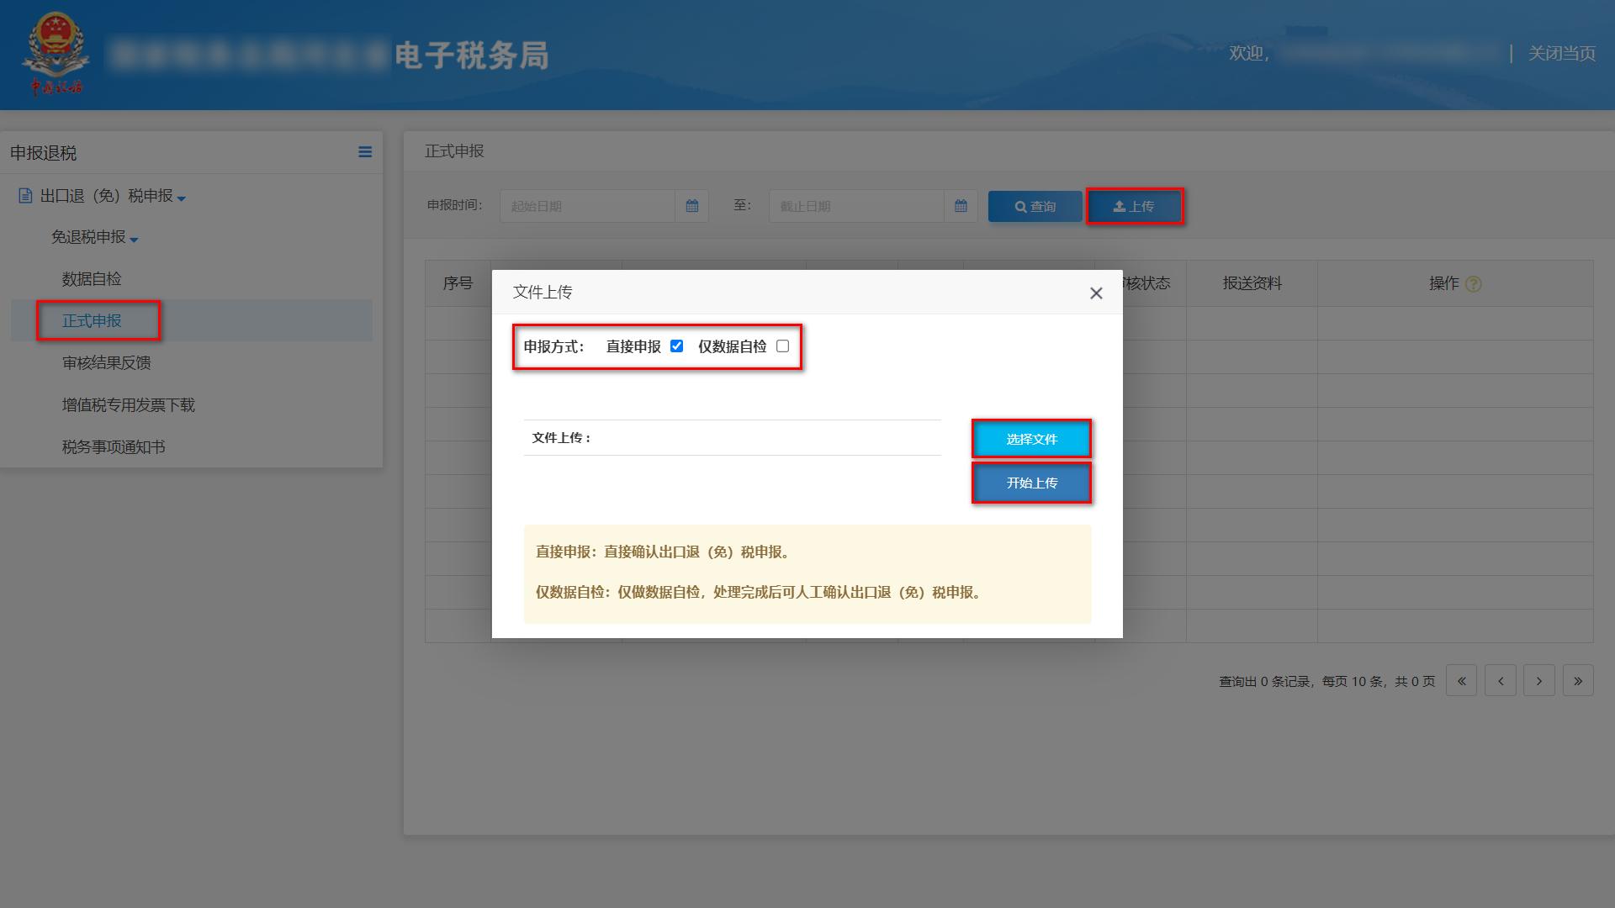The image size is (1615, 908).
Task: Click the 关闭当页 link
Action: click(x=1562, y=54)
